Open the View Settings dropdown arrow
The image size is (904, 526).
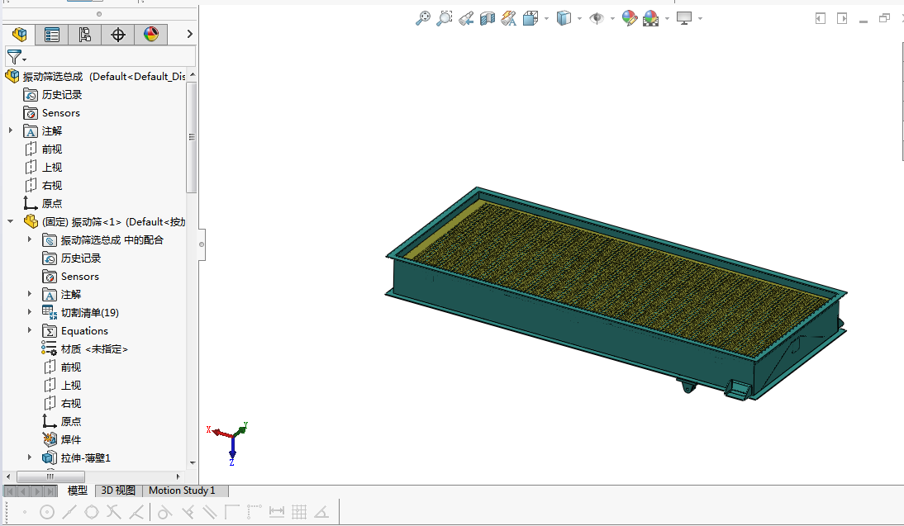(700, 19)
